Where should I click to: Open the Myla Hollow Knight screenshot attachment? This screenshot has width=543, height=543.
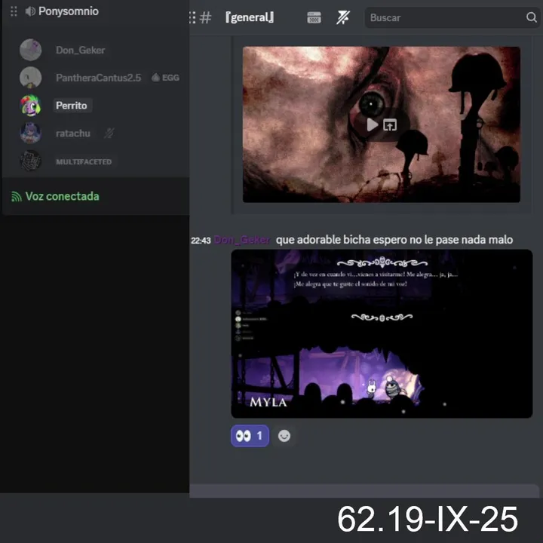(382, 334)
